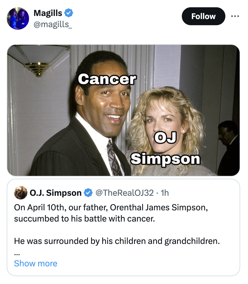Image resolution: width=248 pixels, height=284 pixels.
Task: Open the 1h timestamp of quoted tweet
Action: [165, 193]
